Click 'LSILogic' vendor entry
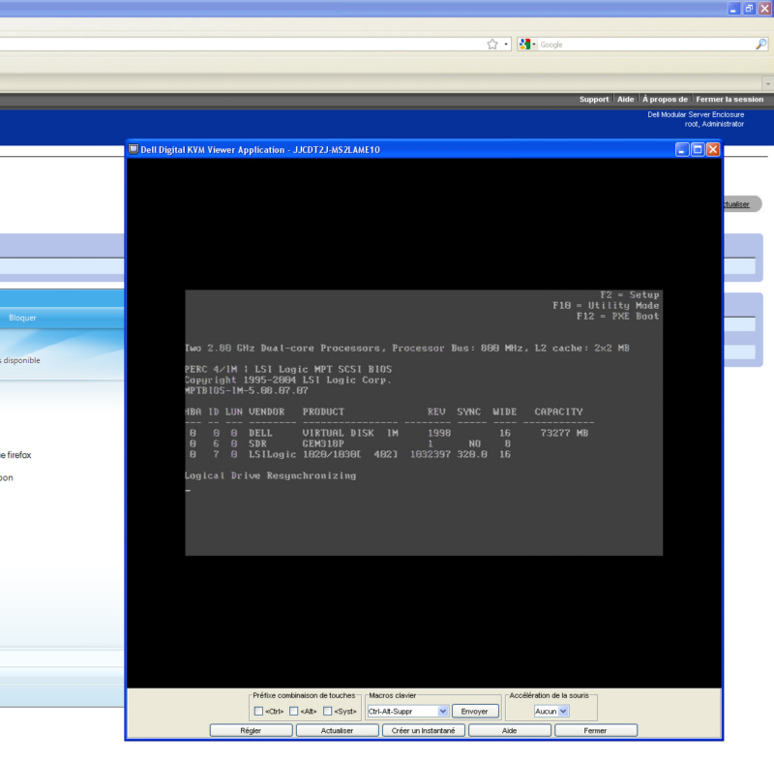 pos(272,454)
